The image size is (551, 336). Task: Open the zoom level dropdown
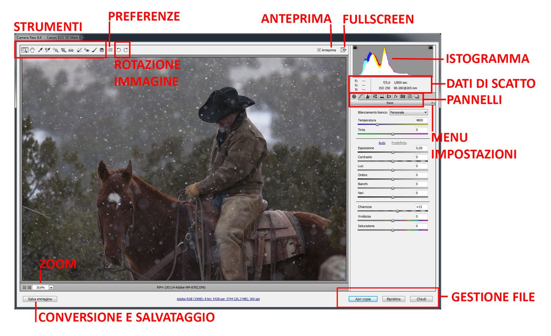(x=51, y=288)
